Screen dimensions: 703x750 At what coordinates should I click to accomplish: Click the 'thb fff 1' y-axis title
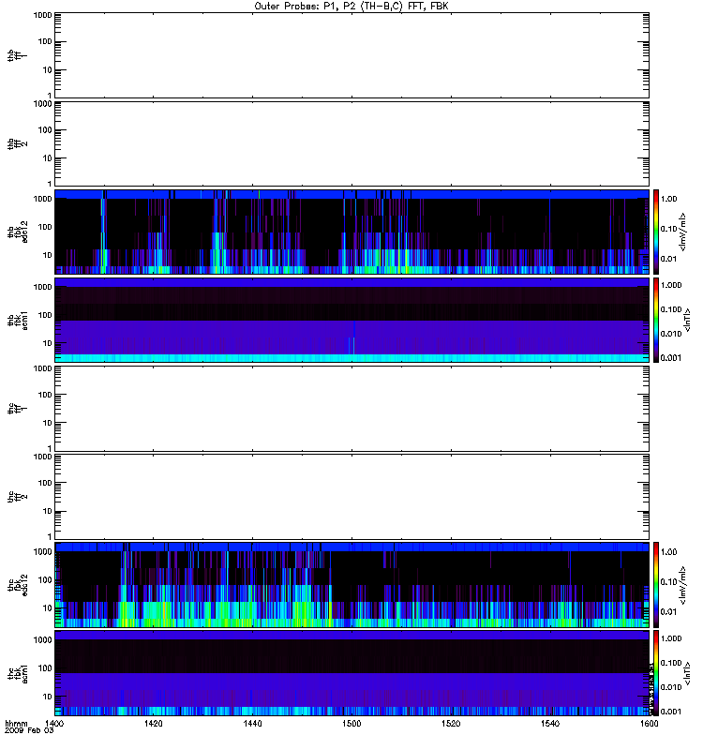[17, 55]
